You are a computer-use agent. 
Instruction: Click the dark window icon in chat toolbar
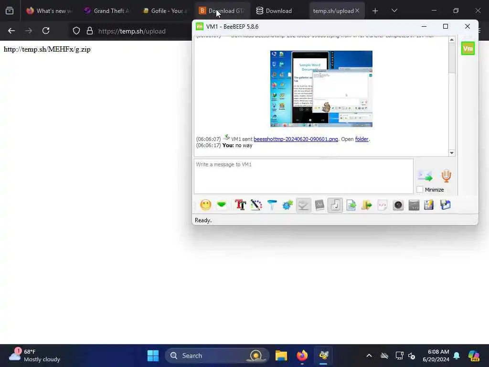click(414, 205)
